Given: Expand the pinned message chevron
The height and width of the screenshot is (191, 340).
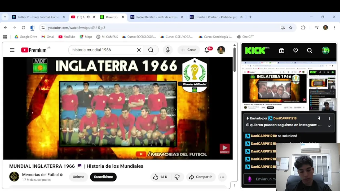Looking at the screenshot, I should point(329,126).
